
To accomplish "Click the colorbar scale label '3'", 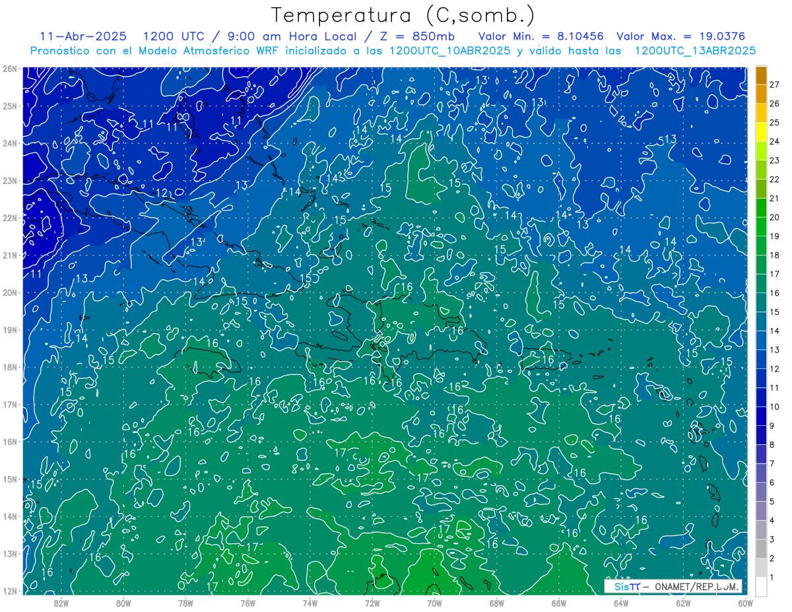I will click(x=772, y=539).
